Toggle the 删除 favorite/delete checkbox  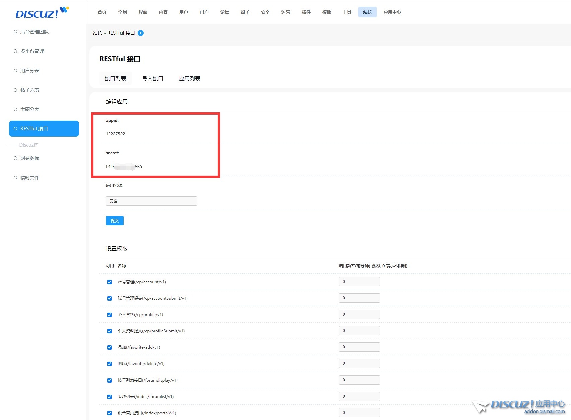[109, 364]
